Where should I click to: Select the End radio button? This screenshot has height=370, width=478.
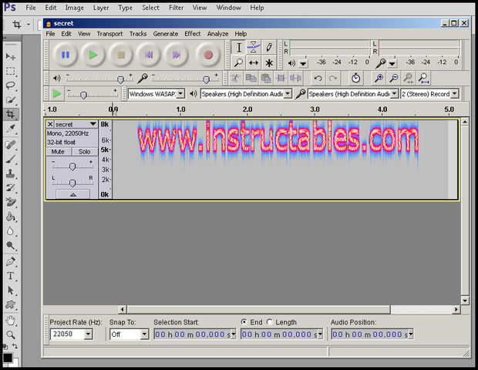tap(244, 322)
